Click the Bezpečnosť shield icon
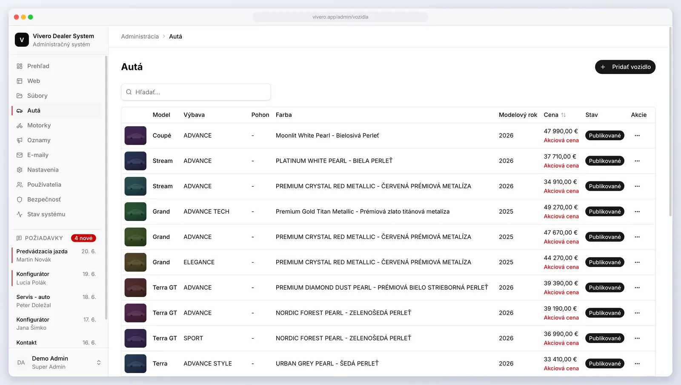 (x=20, y=200)
